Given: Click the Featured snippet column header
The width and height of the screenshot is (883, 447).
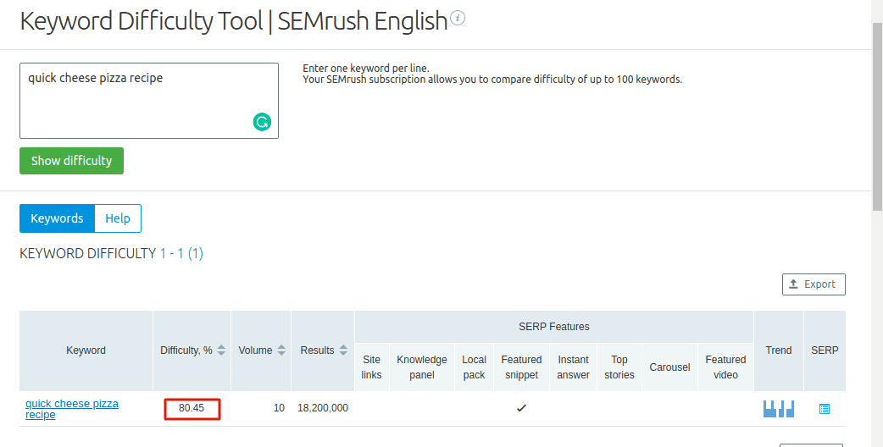Looking at the screenshot, I should (521, 367).
